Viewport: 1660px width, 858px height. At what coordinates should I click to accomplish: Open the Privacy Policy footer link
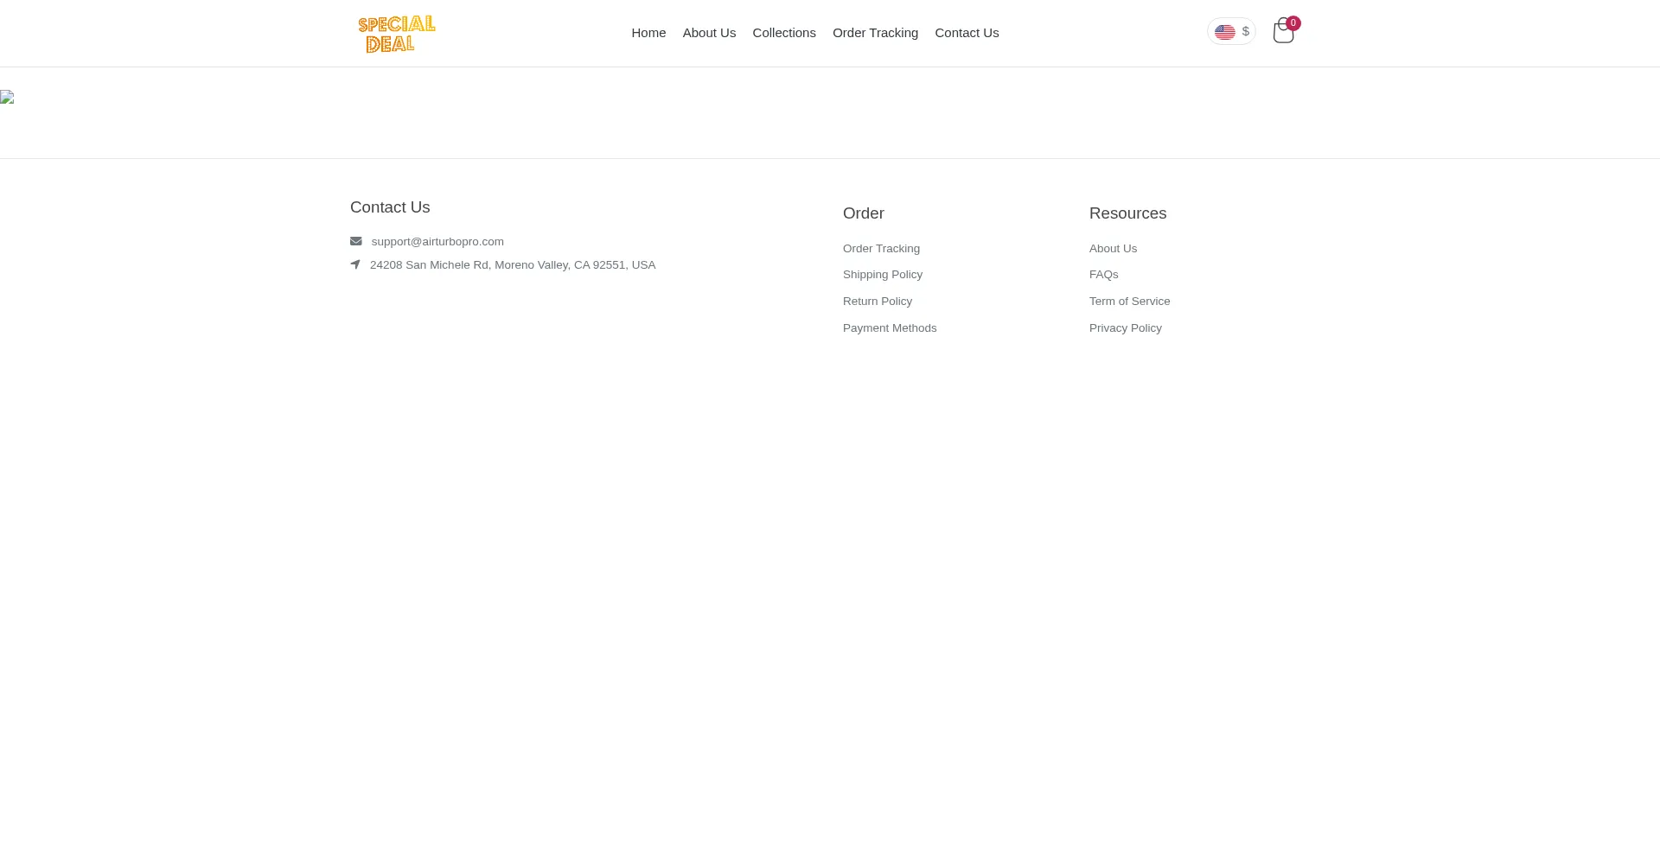point(1126,328)
